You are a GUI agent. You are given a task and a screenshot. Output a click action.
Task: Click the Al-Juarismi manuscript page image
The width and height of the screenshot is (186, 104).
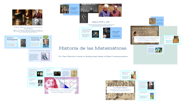[x=133, y=77]
